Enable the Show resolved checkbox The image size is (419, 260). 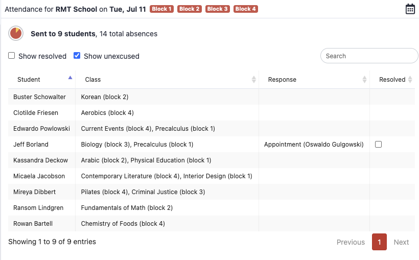coord(12,56)
